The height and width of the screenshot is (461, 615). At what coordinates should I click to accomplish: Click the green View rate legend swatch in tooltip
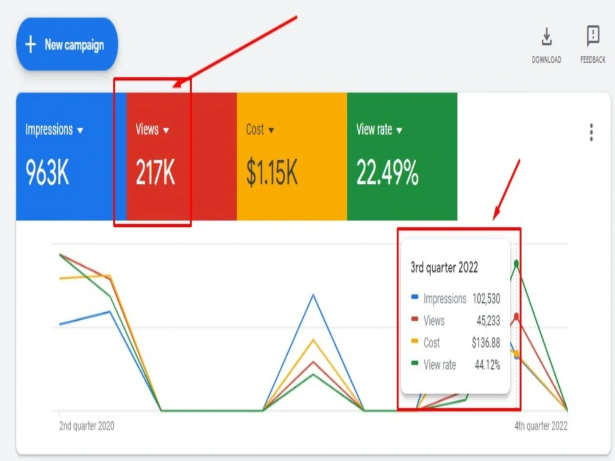(415, 363)
